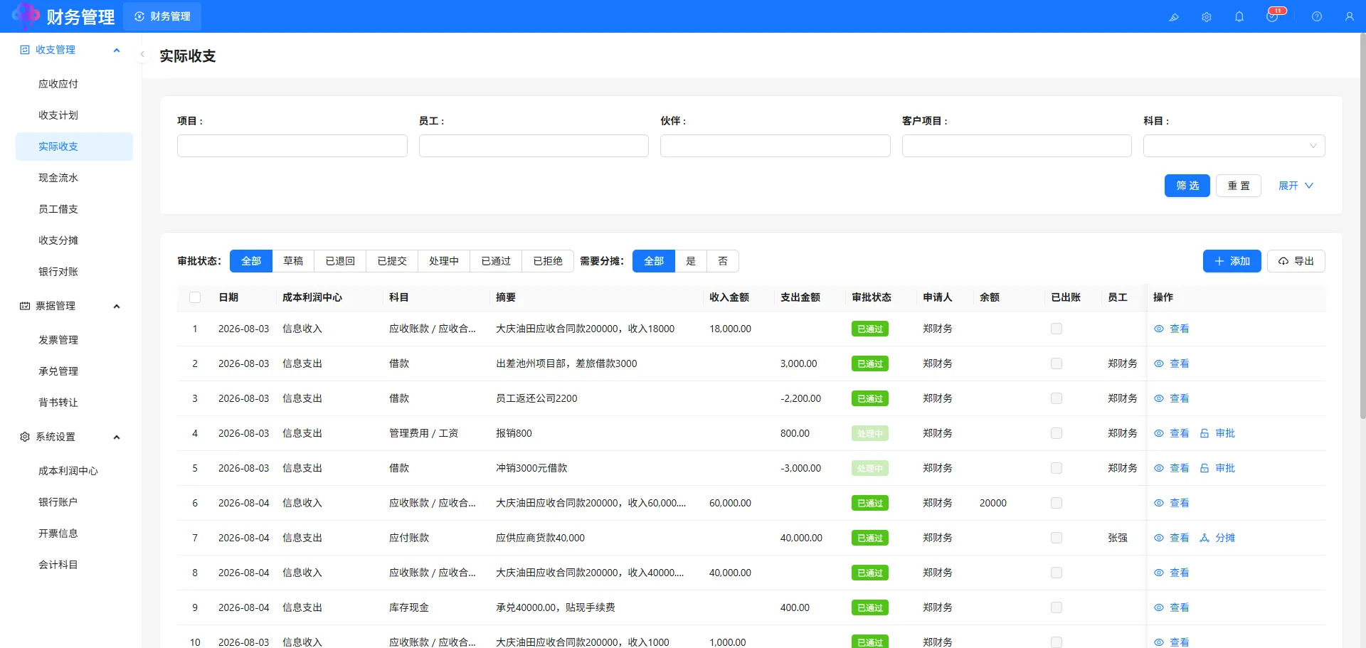Click the 财务管理 logo icon
This screenshot has width=1366, height=648.
26,16
